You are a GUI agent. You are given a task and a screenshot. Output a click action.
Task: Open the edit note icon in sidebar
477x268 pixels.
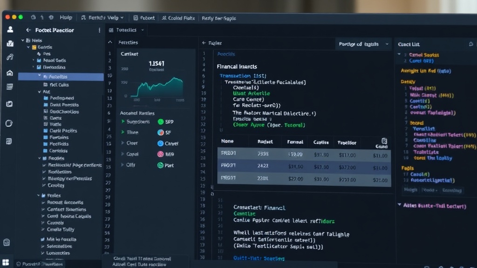(9, 104)
